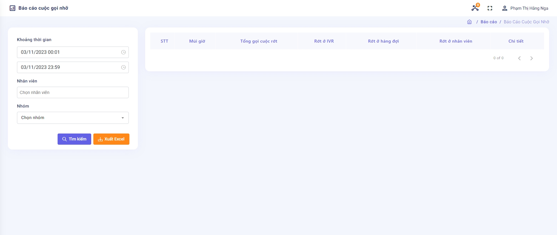Click the end date field 03/11/2023 23:59
557x235 pixels.
68,67
